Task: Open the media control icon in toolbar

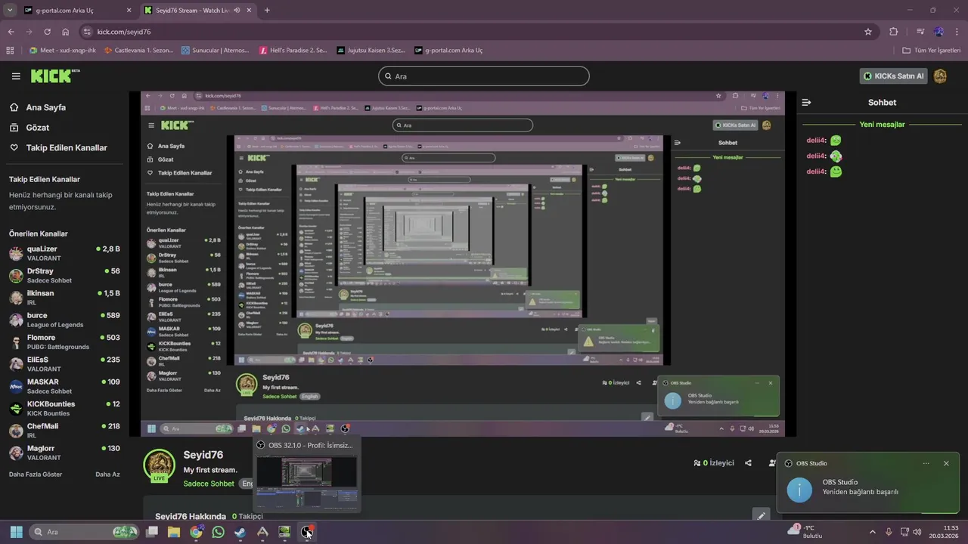Action: coord(920,32)
